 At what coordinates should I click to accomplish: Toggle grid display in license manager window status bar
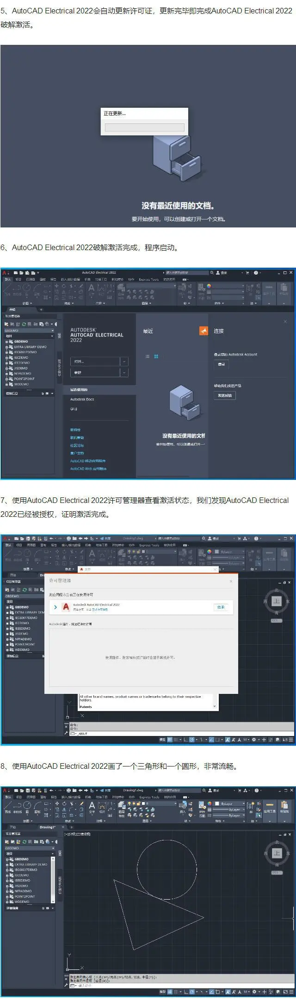pyautogui.click(x=170, y=740)
